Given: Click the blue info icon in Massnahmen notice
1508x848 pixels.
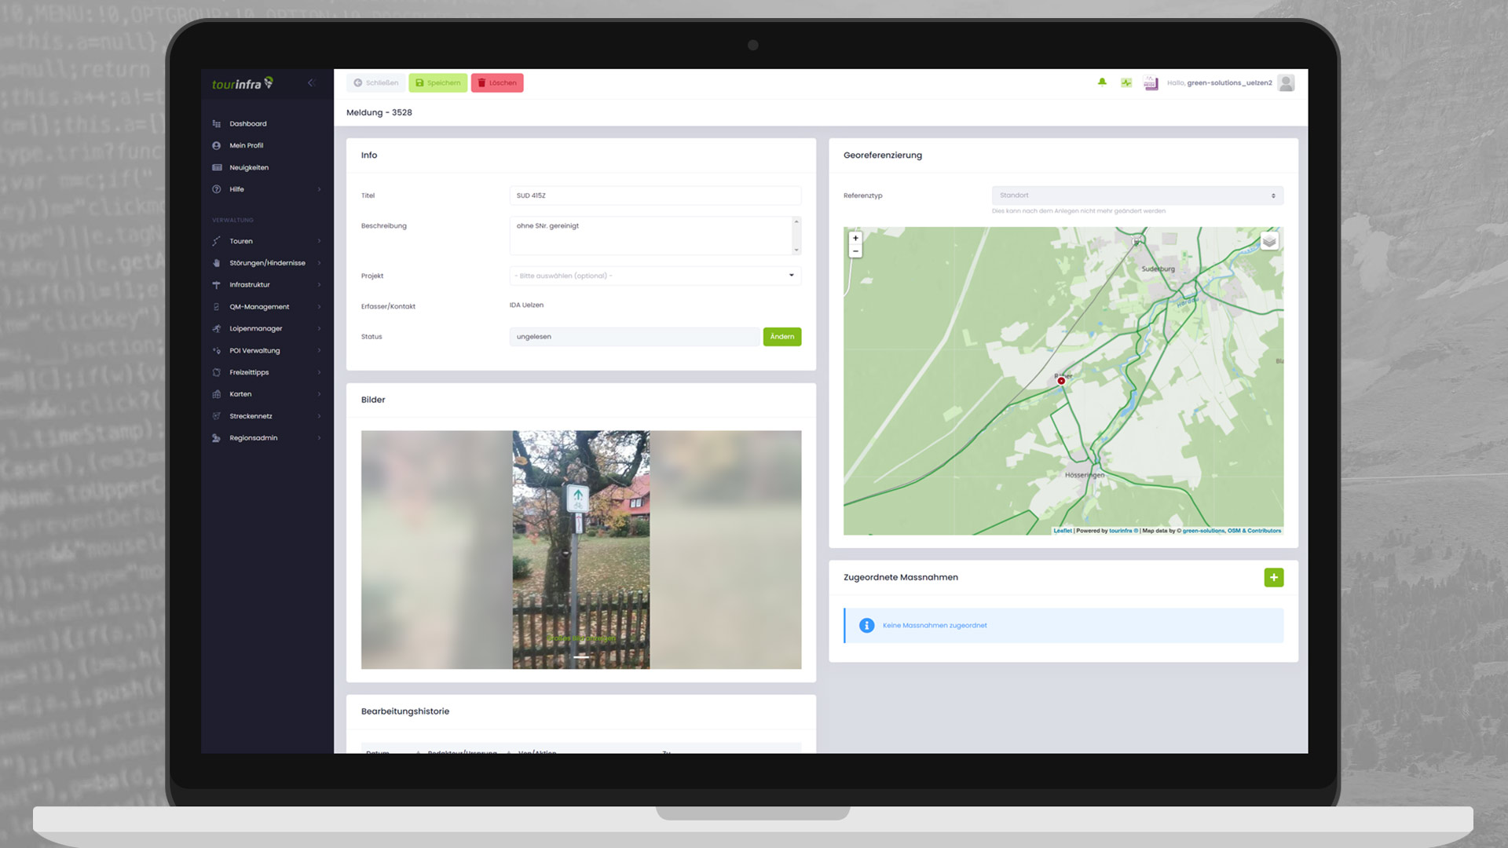Looking at the screenshot, I should 866,626.
